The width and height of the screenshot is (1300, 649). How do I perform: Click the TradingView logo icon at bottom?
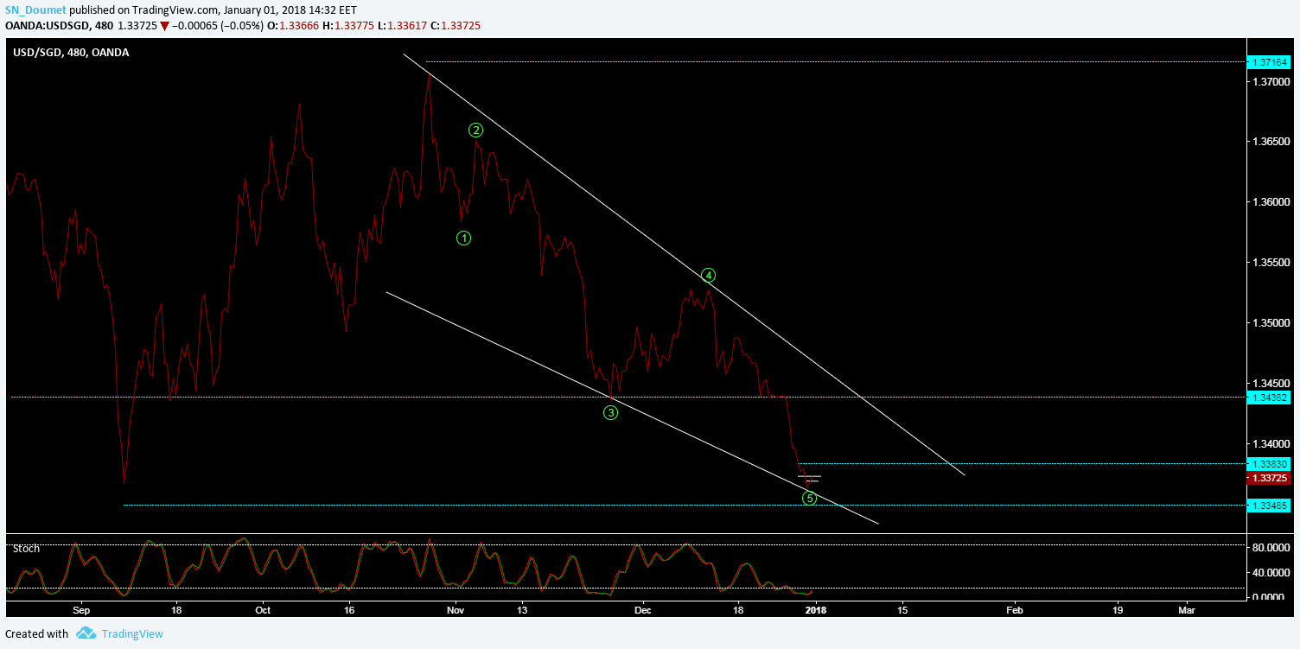[x=86, y=633]
